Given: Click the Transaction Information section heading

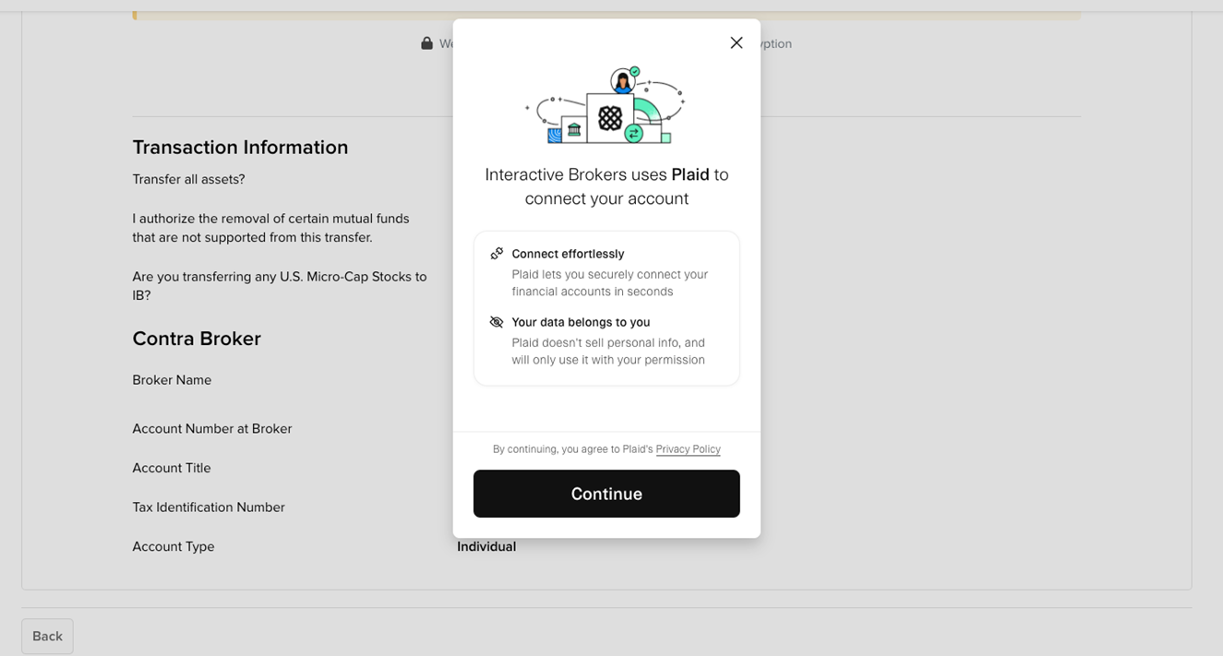Looking at the screenshot, I should click(x=240, y=148).
